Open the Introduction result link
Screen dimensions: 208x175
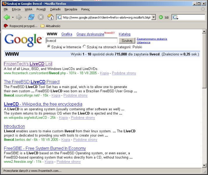pos(14,126)
